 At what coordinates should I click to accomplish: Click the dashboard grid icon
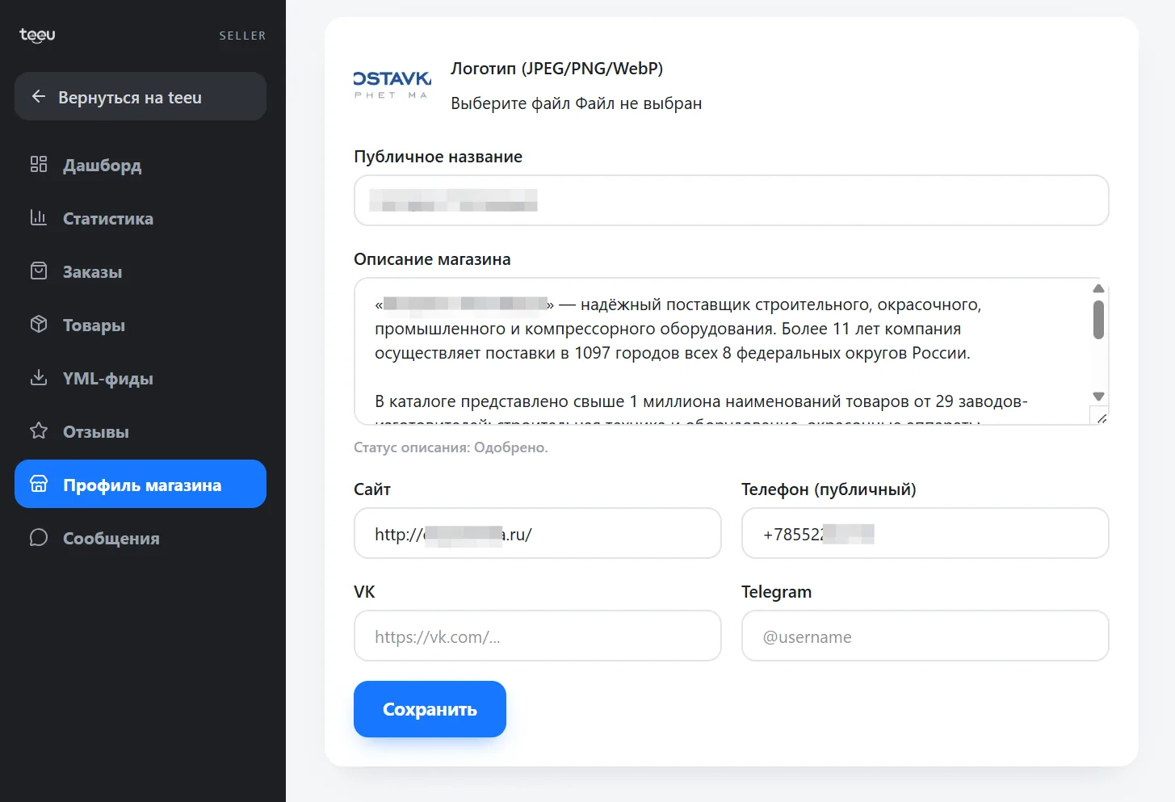(x=39, y=165)
